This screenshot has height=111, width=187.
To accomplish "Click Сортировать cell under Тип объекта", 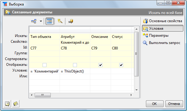I will [44, 59].
